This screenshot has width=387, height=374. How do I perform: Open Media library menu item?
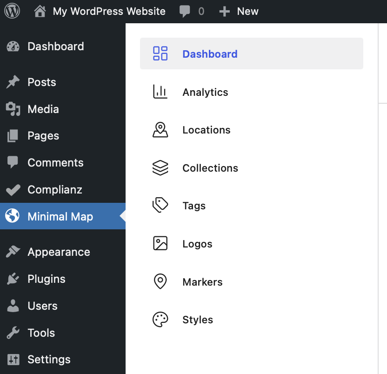coord(43,109)
